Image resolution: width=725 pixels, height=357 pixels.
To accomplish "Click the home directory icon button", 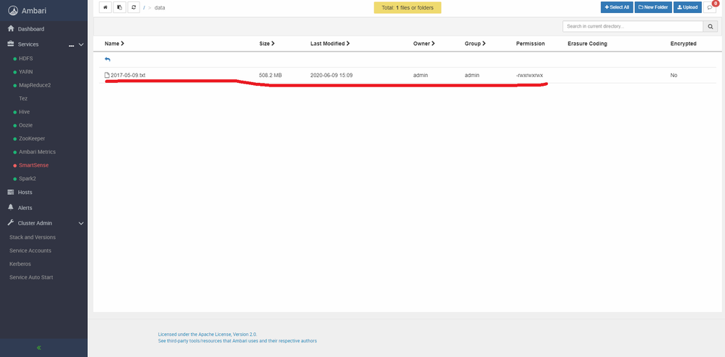I will (x=105, y=7).
